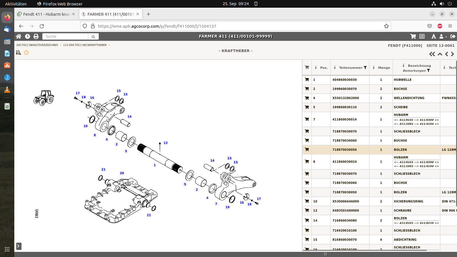Open Inhaltsverzeichnis breadcrumb link
457x257 pixels.
pos(37,45)
